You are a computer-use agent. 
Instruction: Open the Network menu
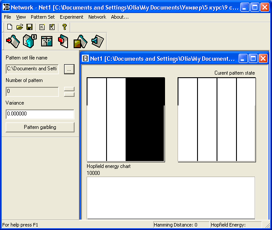pyautogui.click(x=97, y=17)
